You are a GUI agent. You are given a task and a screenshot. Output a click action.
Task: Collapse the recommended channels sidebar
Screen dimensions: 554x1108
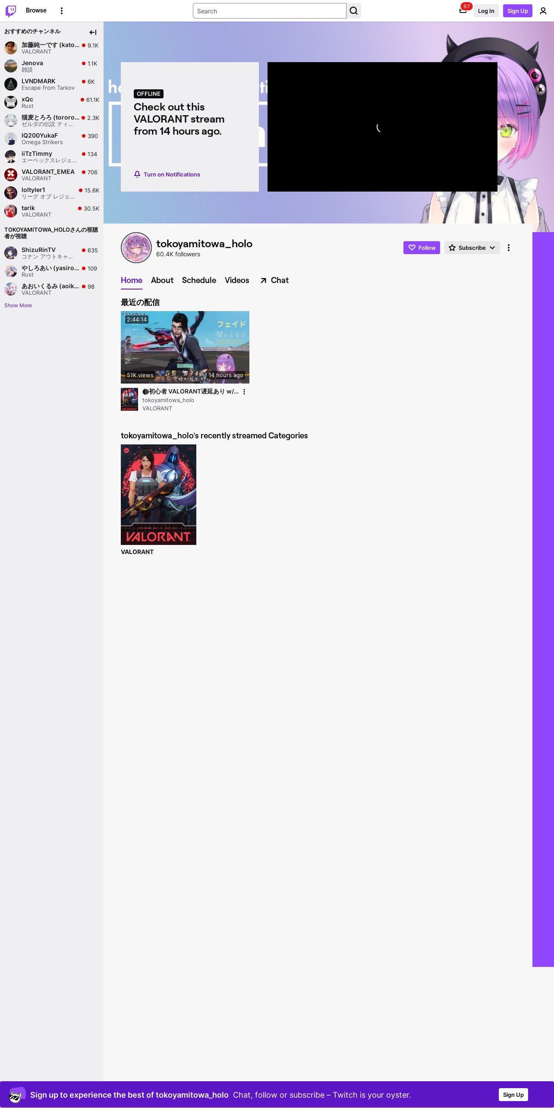point(93,32)
